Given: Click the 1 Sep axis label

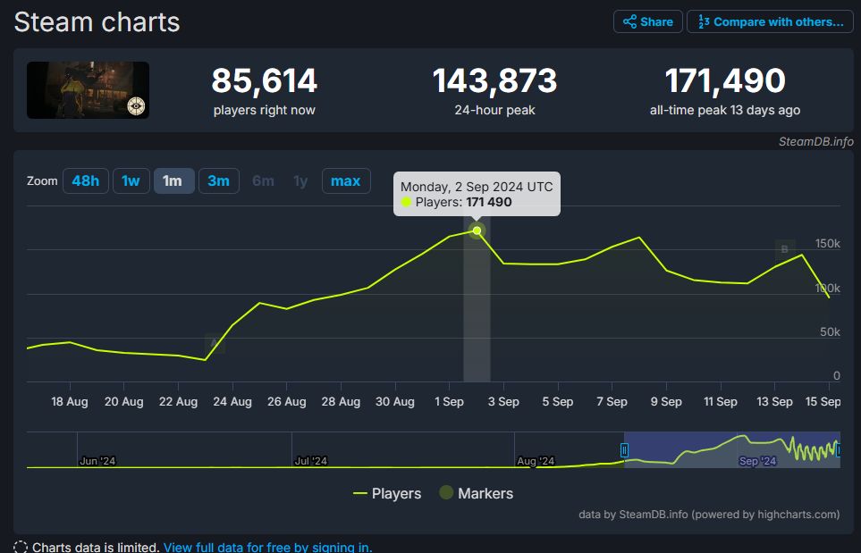Looking at the screenshot, I should pyautogui.click(x=449, y=402).
